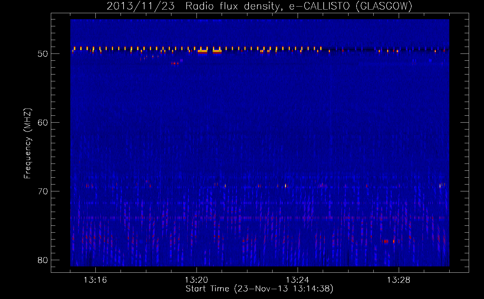
Task: Click the wide yellow burst just after 13:20
Action: [203, 51]
